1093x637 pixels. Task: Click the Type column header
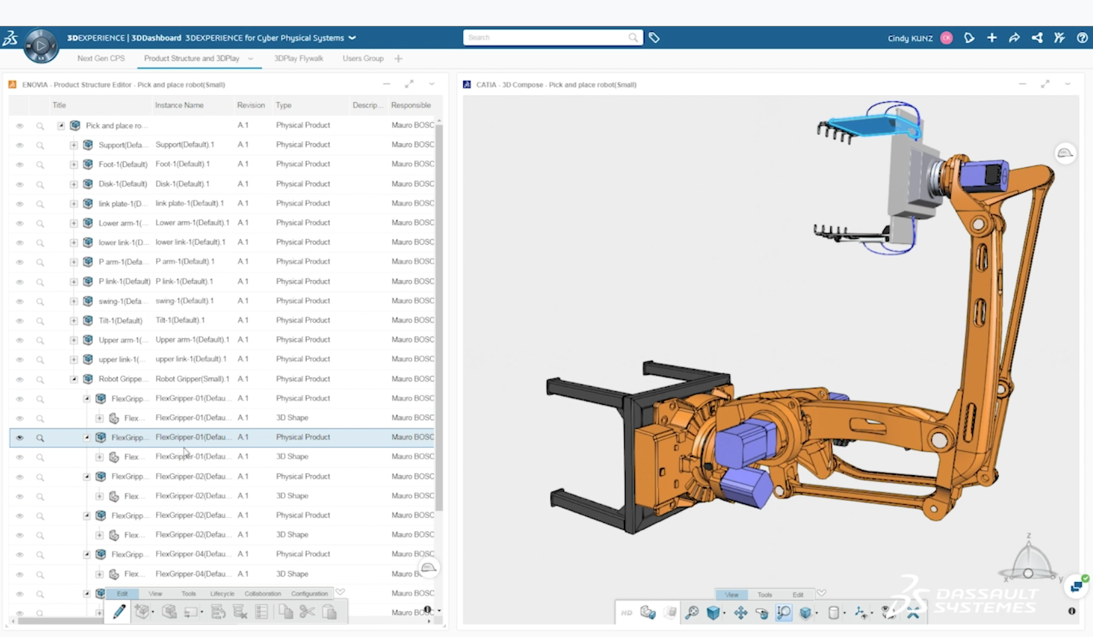click(283, 105)
